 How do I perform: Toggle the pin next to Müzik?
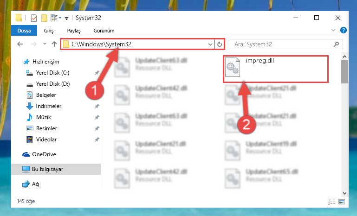[97, 117]
